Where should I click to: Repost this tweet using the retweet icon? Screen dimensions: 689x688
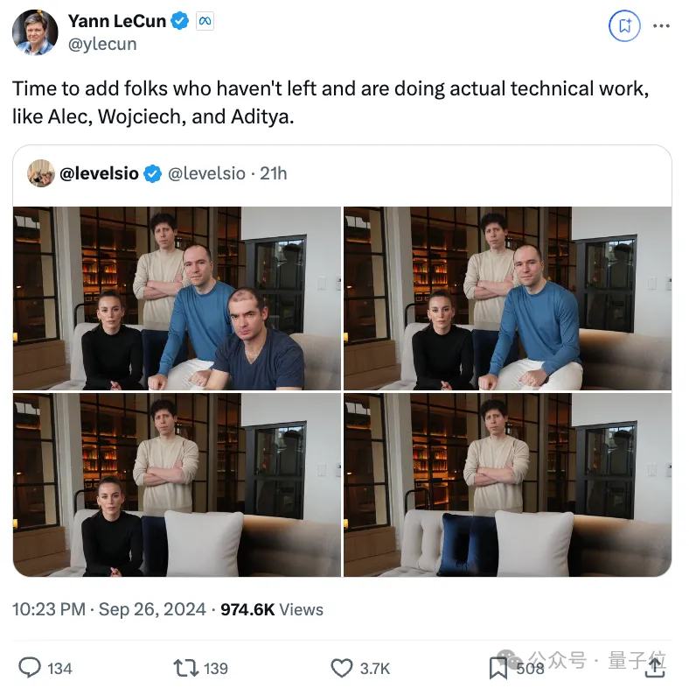point(185,668)
